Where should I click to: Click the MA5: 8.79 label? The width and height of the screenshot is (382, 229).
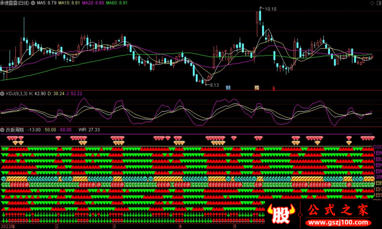pyautogui.click(x=46, y=3)
